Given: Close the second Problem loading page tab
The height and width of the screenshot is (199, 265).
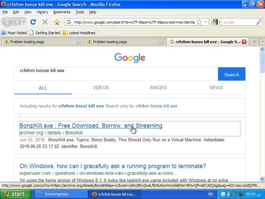Looking at the screenshot, I should pyautogui.click(x=161, y=42).
